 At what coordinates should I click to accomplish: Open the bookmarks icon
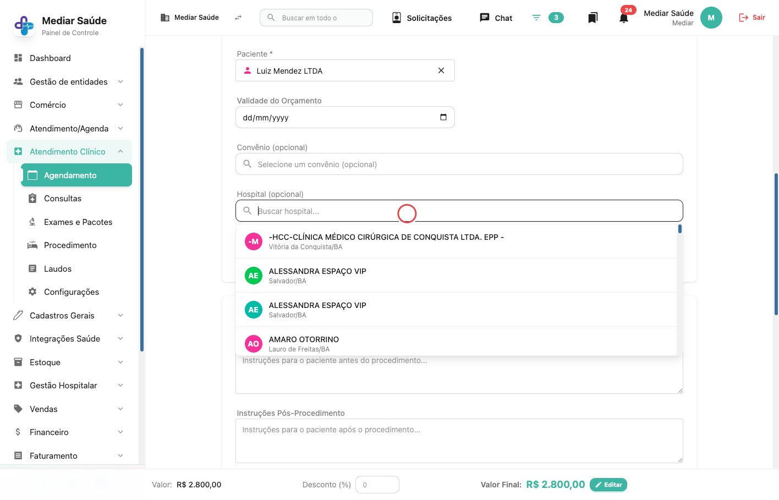pos(593,18)
